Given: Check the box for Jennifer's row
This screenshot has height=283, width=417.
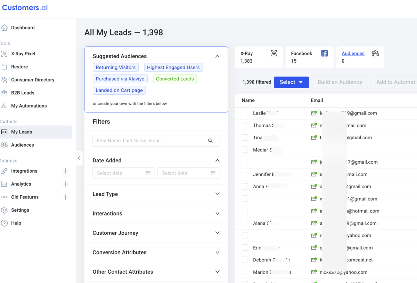Looking at the screenshot, I should tap(245, 174).
